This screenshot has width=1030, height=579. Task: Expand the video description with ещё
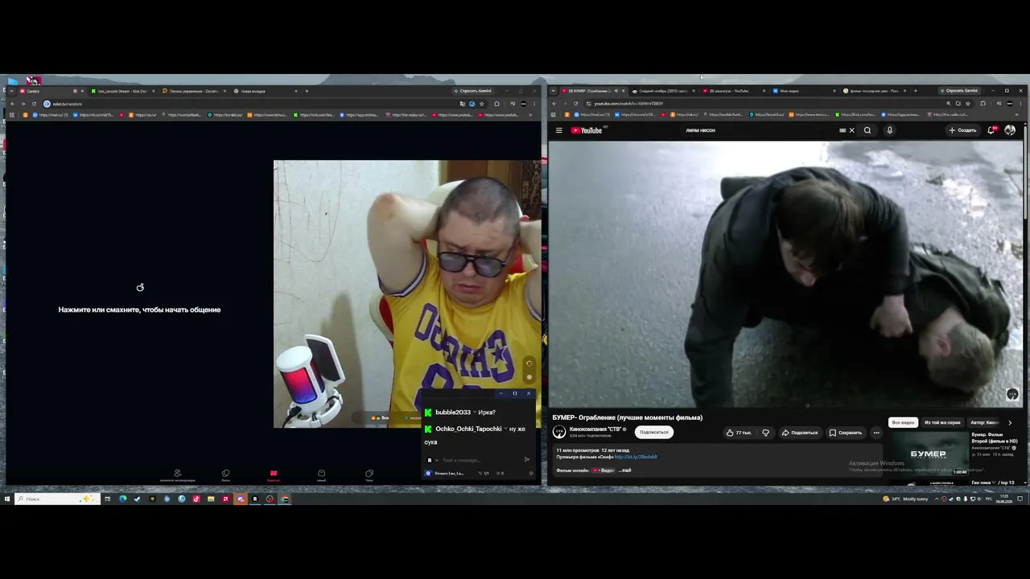point(625,470)
